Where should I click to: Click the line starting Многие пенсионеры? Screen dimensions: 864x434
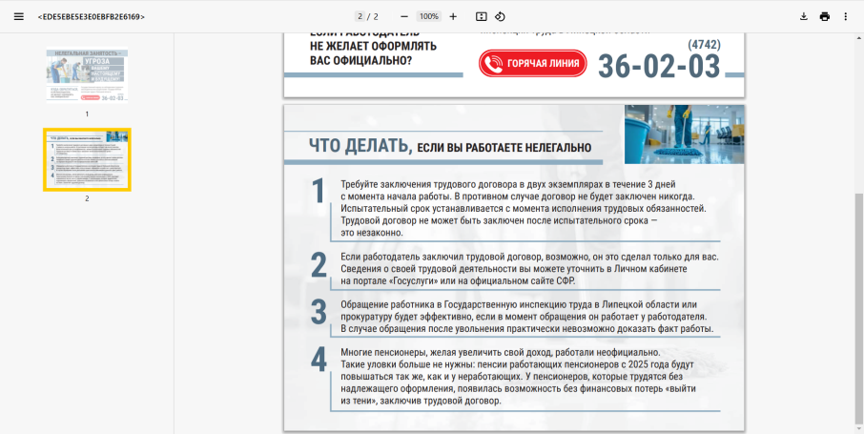click(x=501, y=352)
